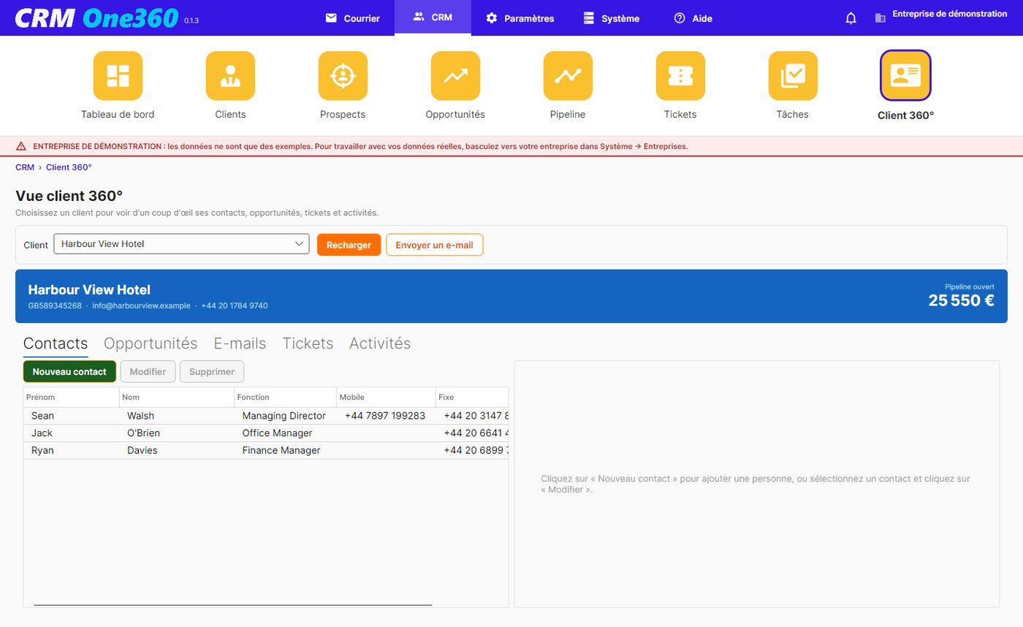Open the Courrier menu

[353, 18]
